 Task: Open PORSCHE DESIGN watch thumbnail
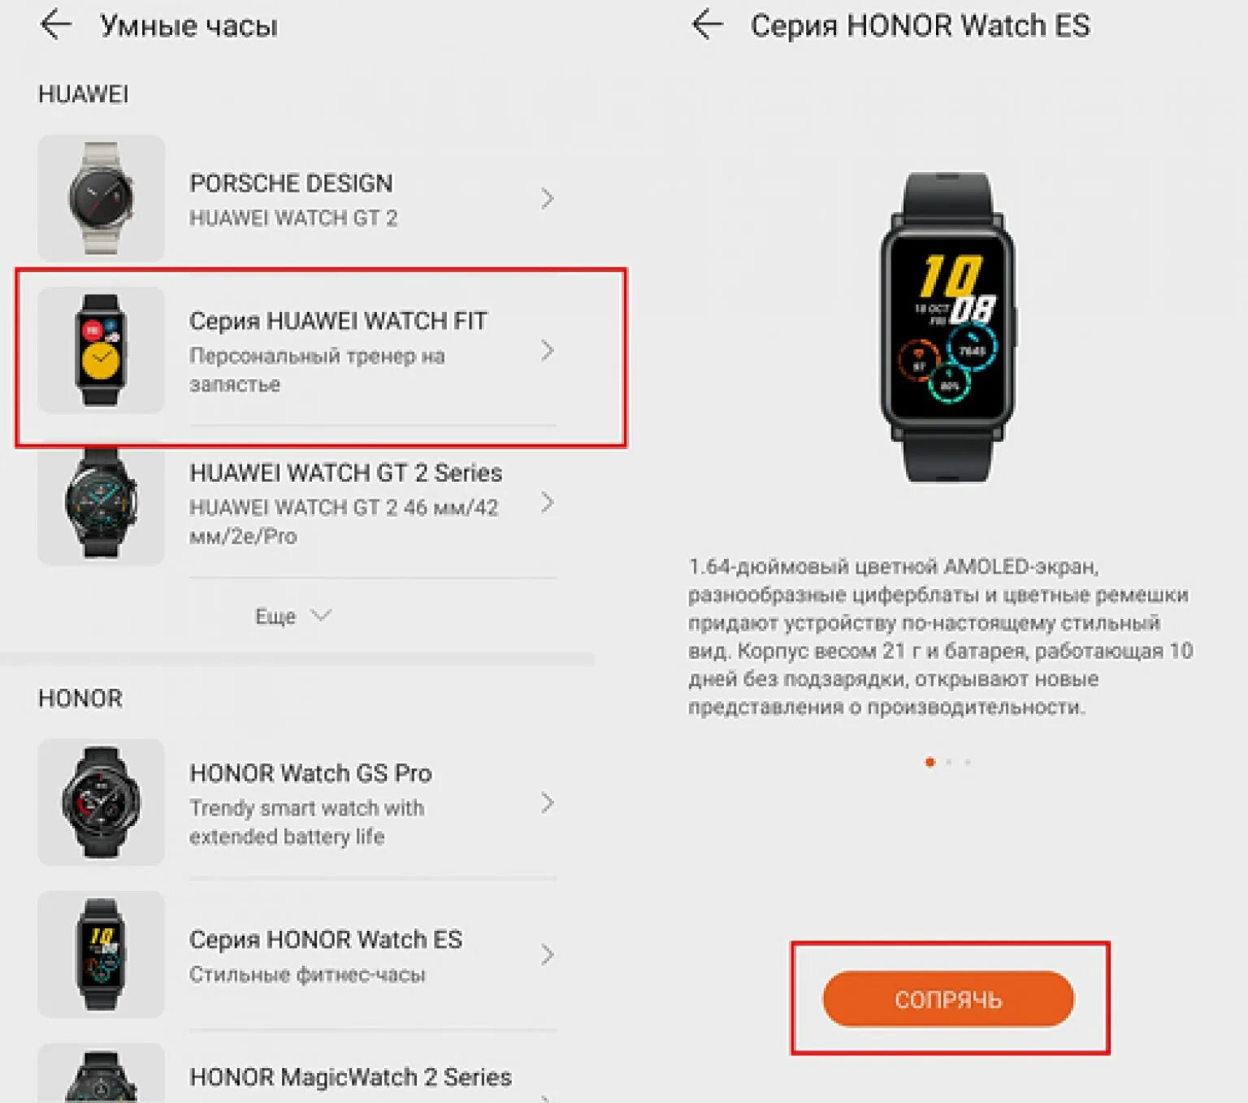click(x=101, y=198)
